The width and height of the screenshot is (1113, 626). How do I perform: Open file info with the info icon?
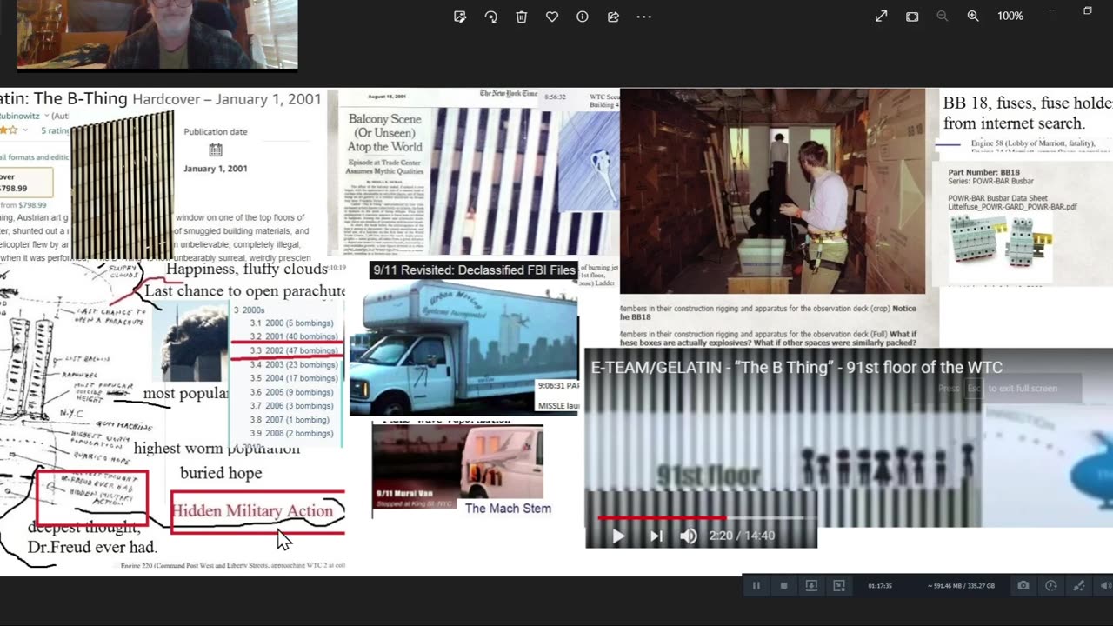tap(583, 17)
